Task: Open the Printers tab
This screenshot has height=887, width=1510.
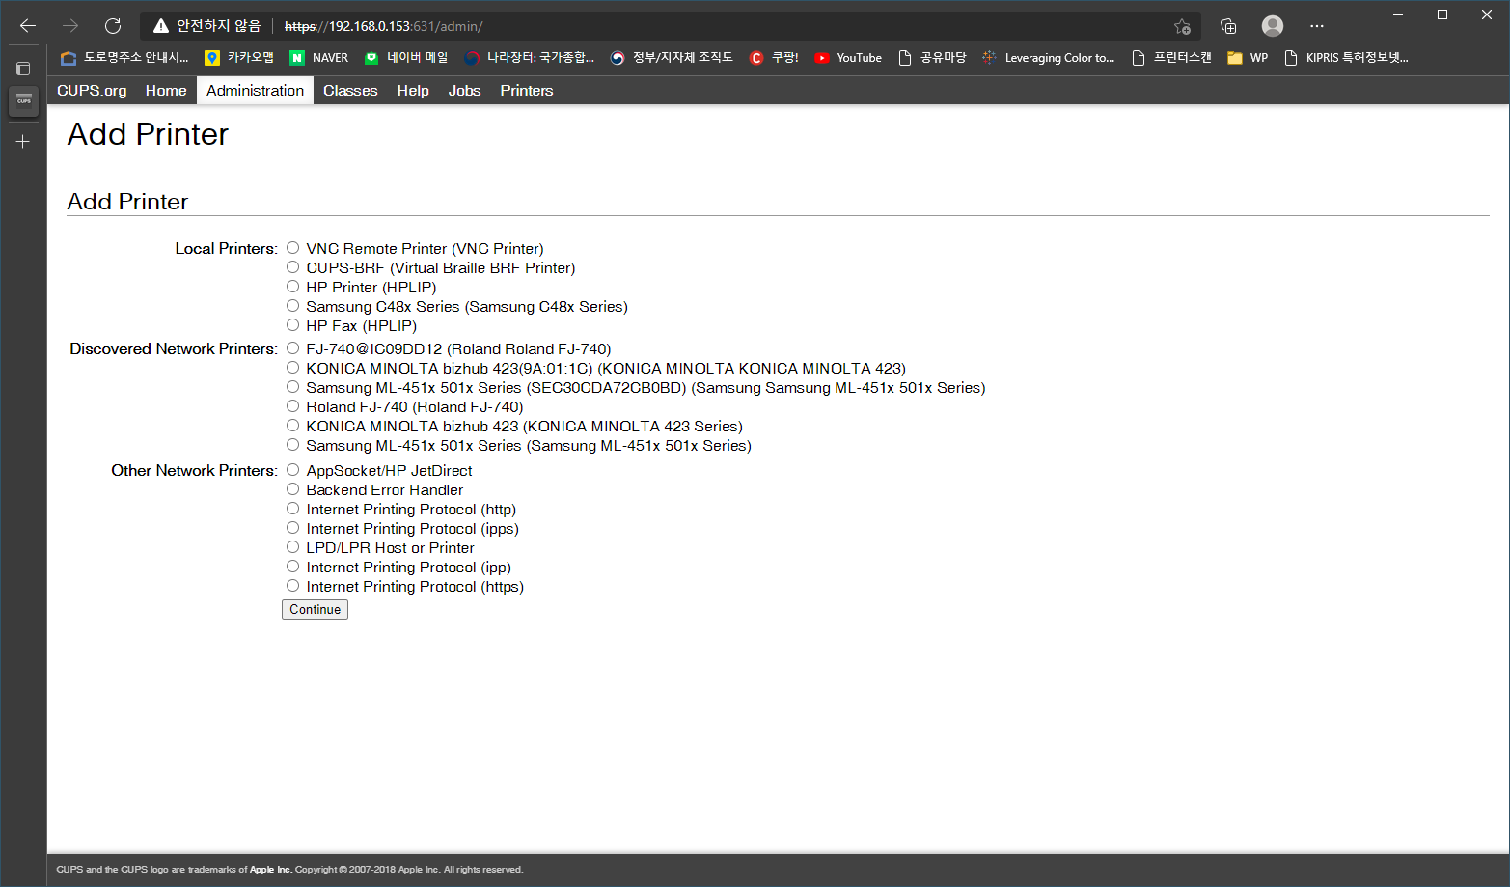Action: pyautogui.click(x=527, y=90)
